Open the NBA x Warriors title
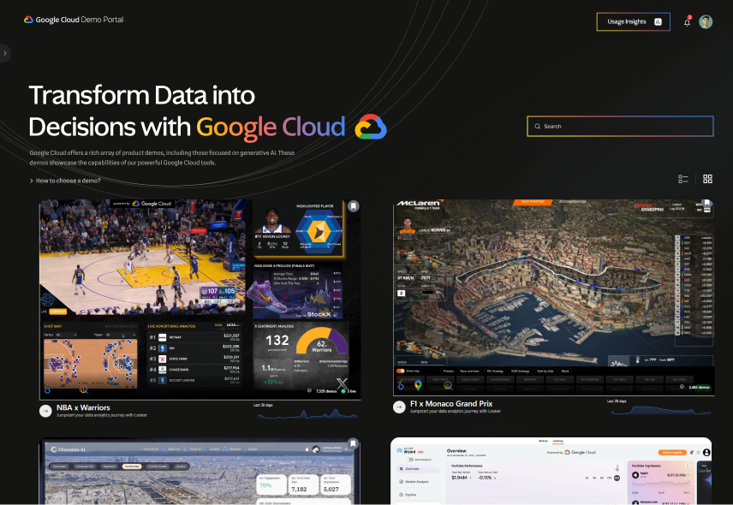733x505 pixels. (x=83, y=407)
